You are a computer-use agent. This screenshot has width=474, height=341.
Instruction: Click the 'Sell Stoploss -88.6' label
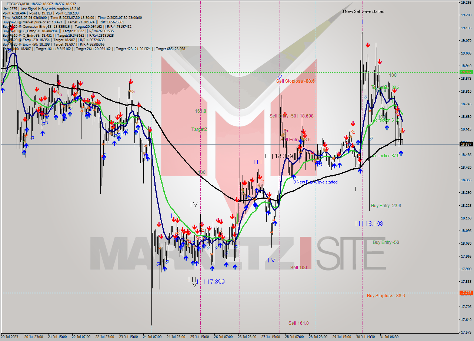pos(295,81)
